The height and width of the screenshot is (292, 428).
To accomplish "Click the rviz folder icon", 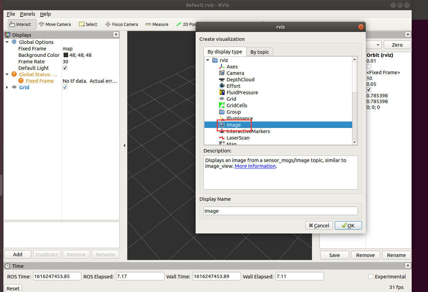I will click(215, 60).
